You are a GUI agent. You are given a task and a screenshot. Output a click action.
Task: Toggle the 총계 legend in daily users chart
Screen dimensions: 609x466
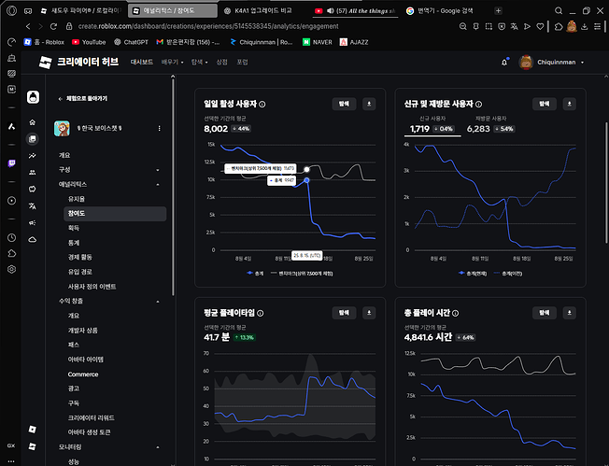click(x=255, y=274)
